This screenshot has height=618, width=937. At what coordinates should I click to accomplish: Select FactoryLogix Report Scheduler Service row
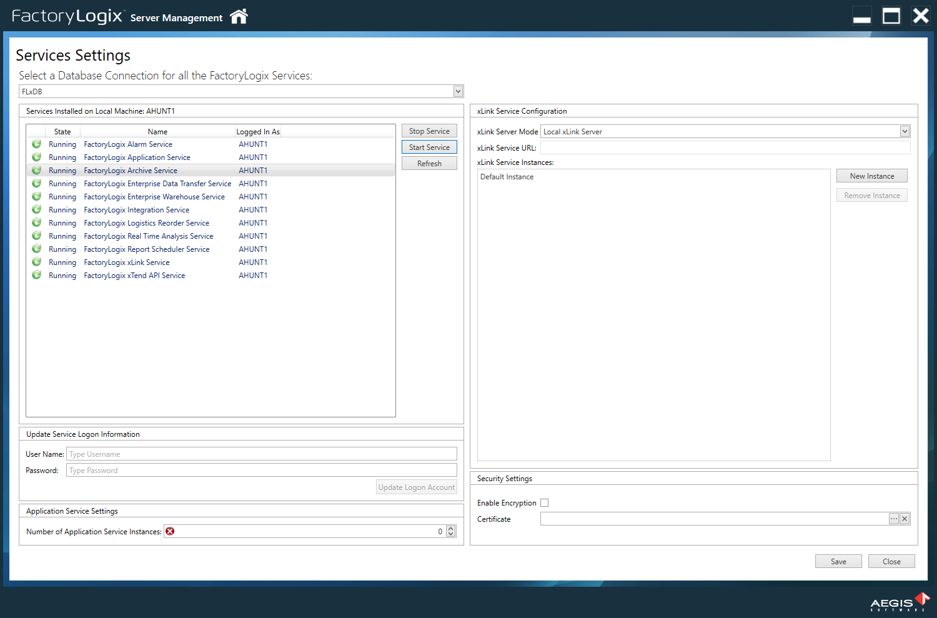point(147,249)
